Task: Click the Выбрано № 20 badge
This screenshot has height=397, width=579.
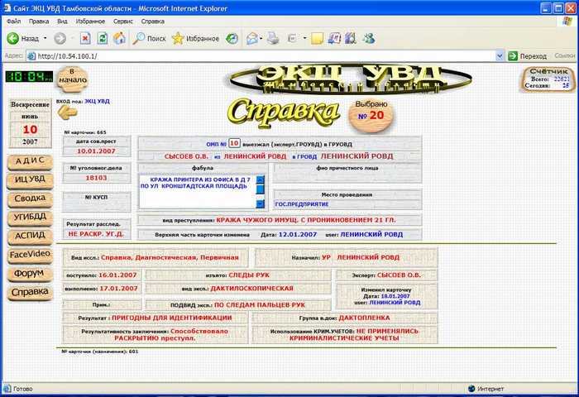Action: click(371, 115)
